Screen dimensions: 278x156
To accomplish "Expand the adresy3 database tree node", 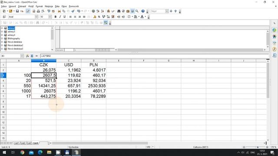I will click(2, 32).
